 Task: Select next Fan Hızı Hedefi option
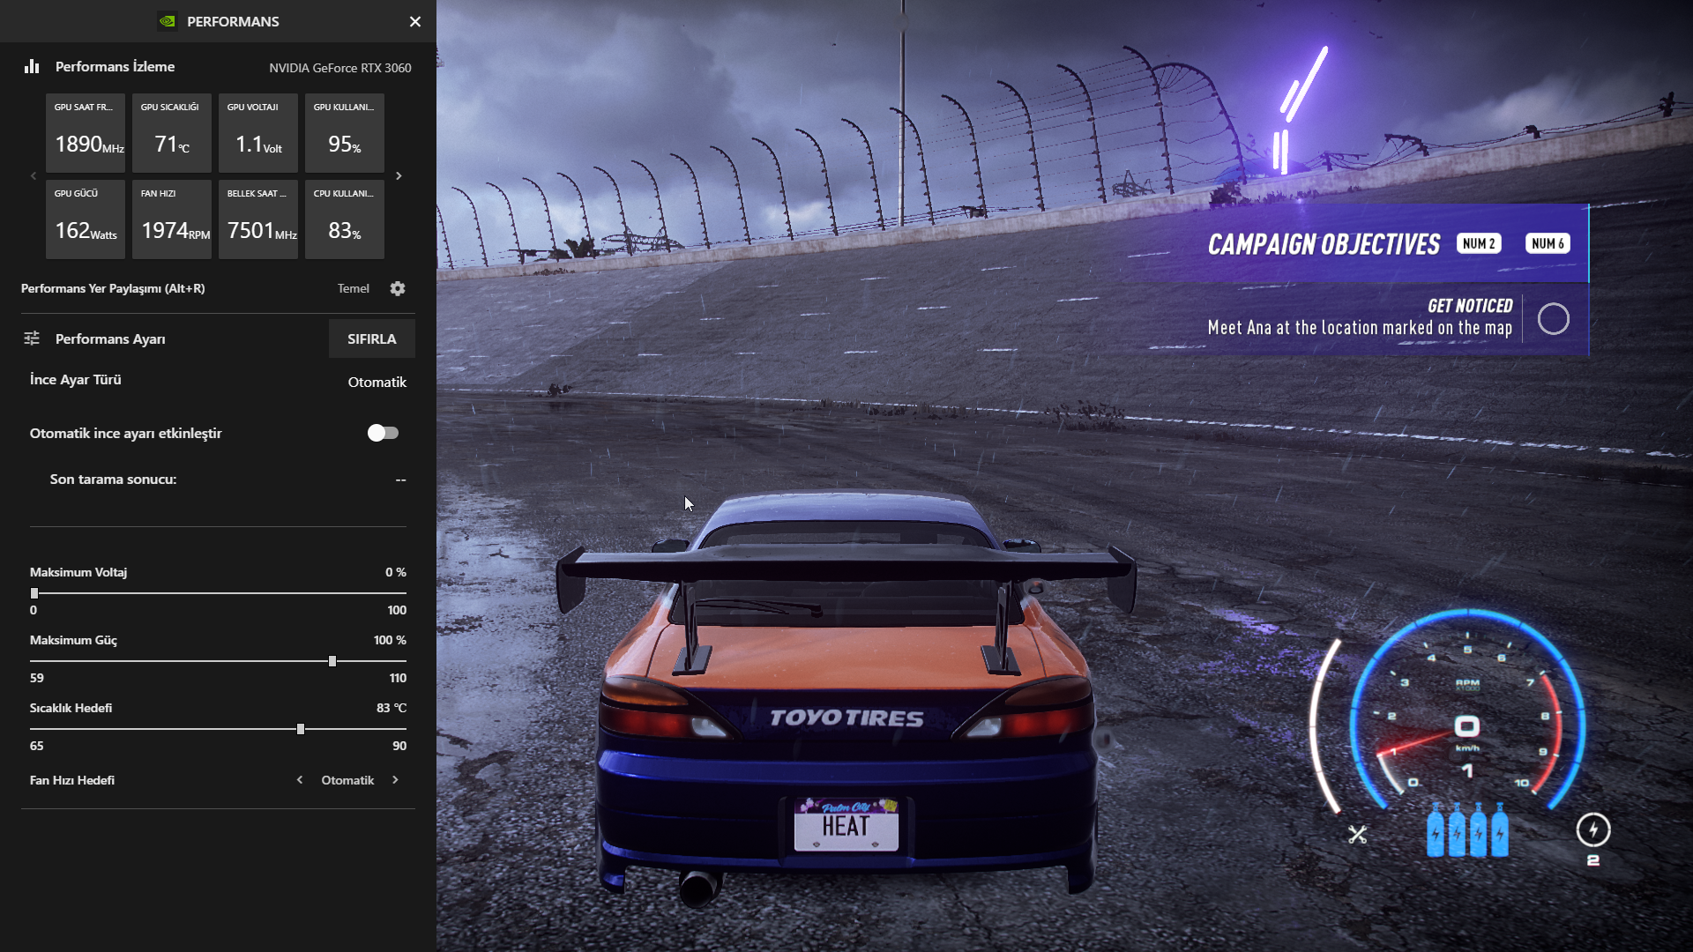pos(395,780)
